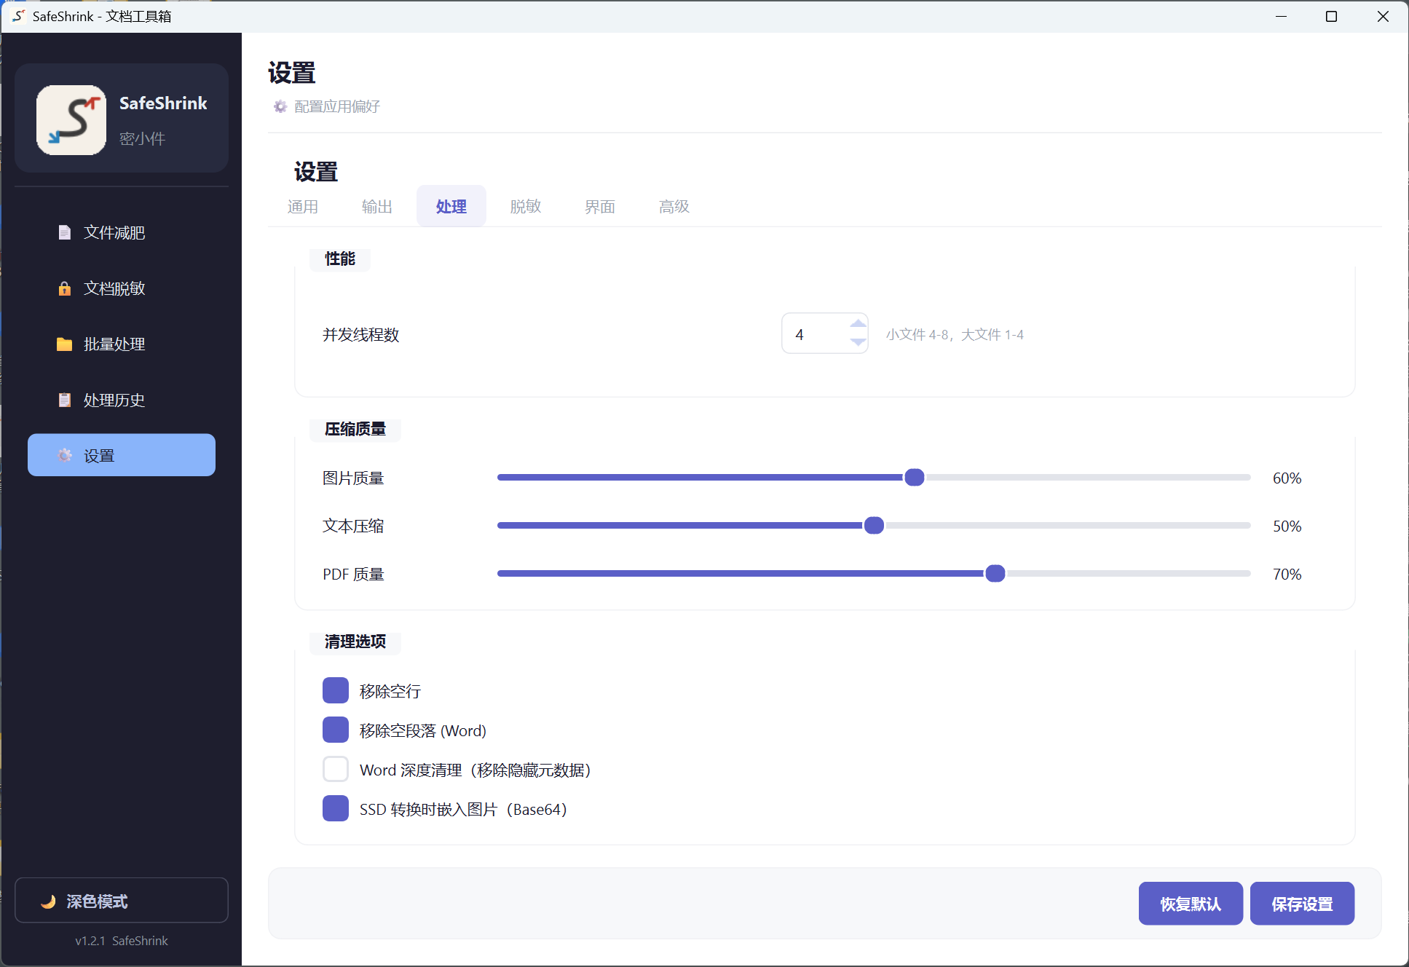Open the 界面 settings tab

[x=600, y=207]
